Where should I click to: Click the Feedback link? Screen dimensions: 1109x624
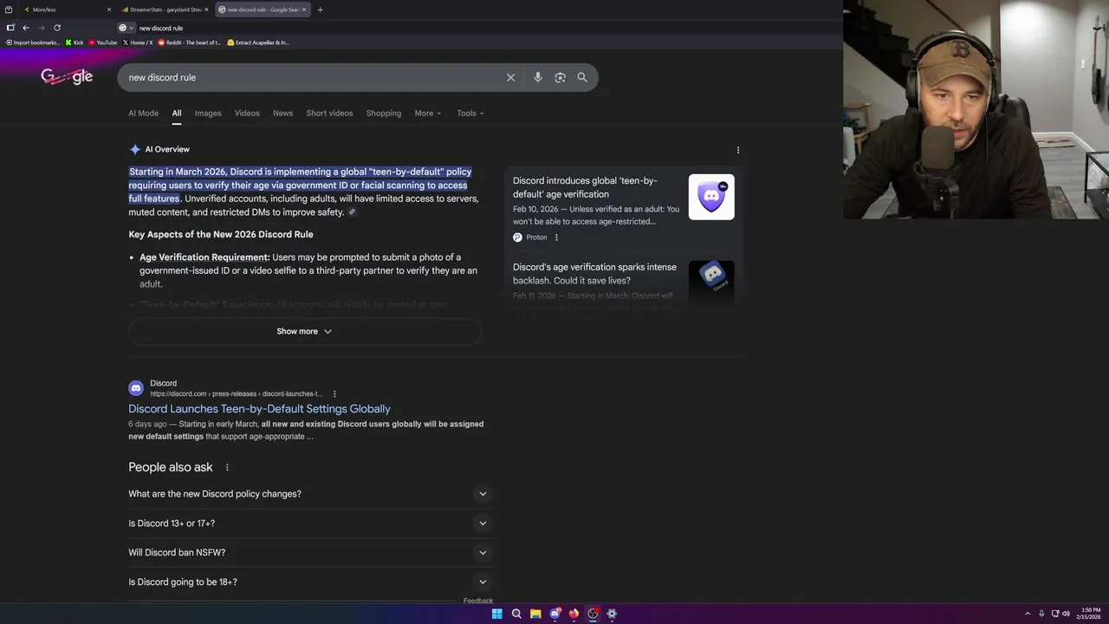tap(478, 601)
